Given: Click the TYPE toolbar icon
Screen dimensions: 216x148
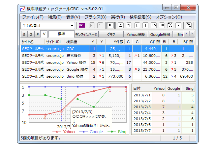Looking at the screenshot, I should 170,25.
